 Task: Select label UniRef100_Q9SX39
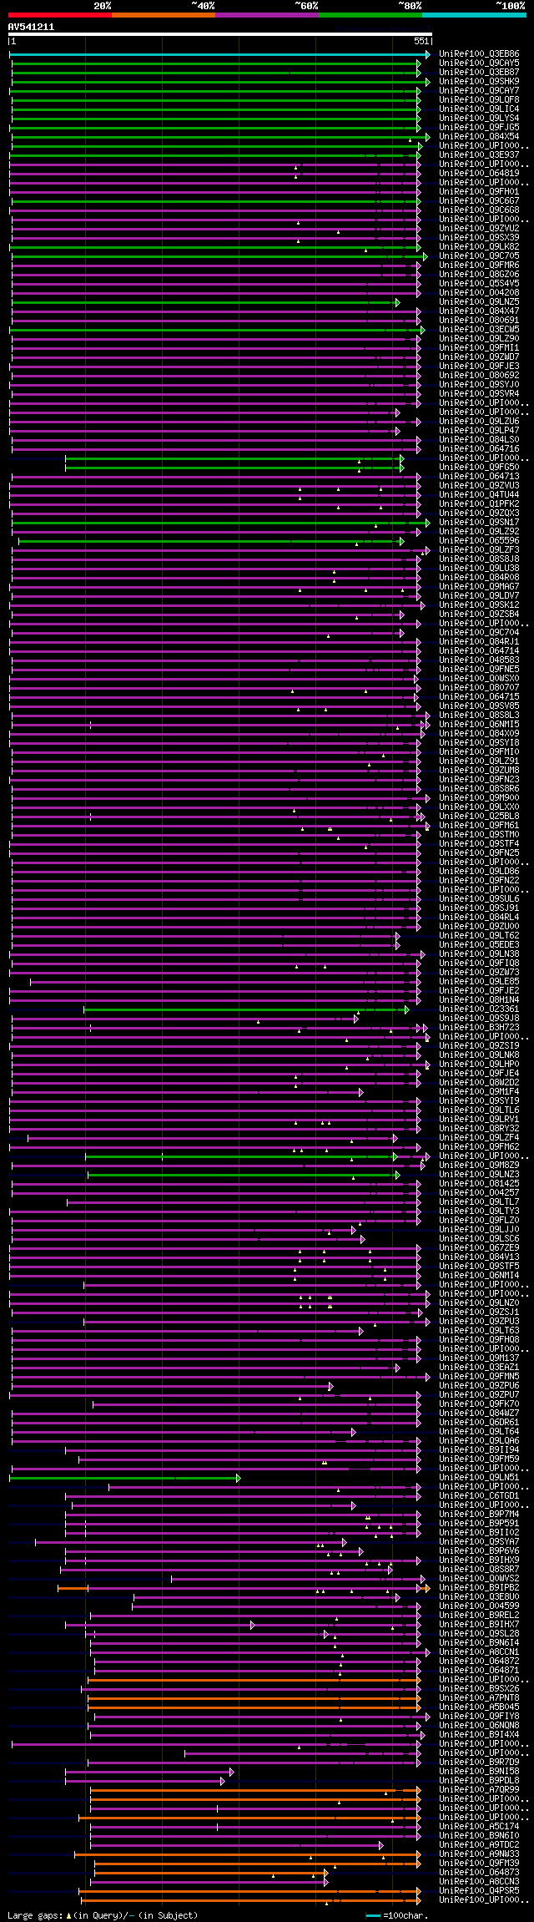pyautogui.click(x=479, y=238)
